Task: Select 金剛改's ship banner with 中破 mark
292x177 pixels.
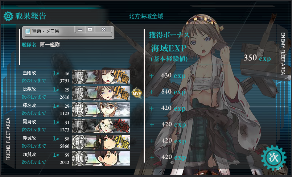Action: [101, 77]
